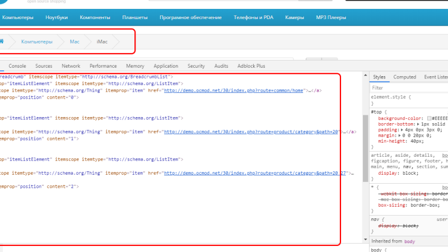
Task: Open the Планшеты menu item
Action: (135, 17)
